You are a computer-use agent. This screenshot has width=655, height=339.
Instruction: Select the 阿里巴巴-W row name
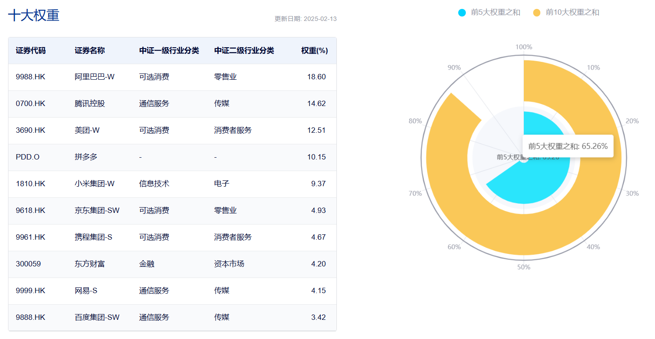point(95,77)
